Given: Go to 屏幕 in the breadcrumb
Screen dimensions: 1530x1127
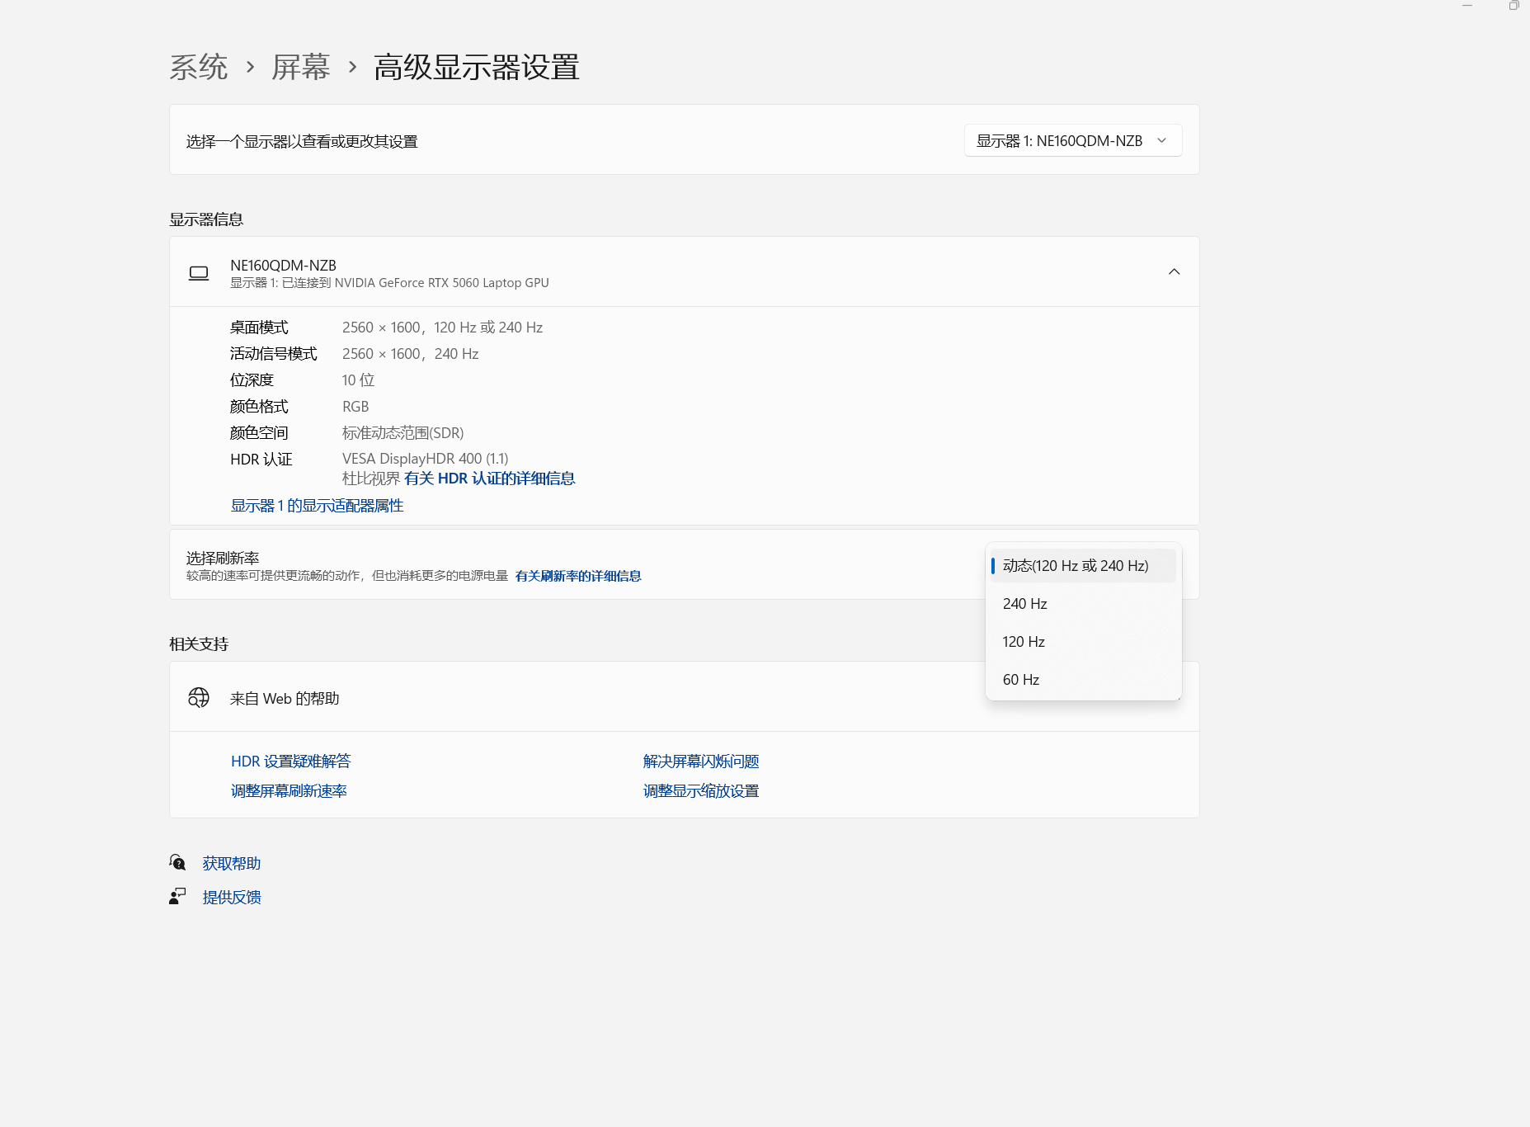Looking at the screenshot, I should [301, 68].
